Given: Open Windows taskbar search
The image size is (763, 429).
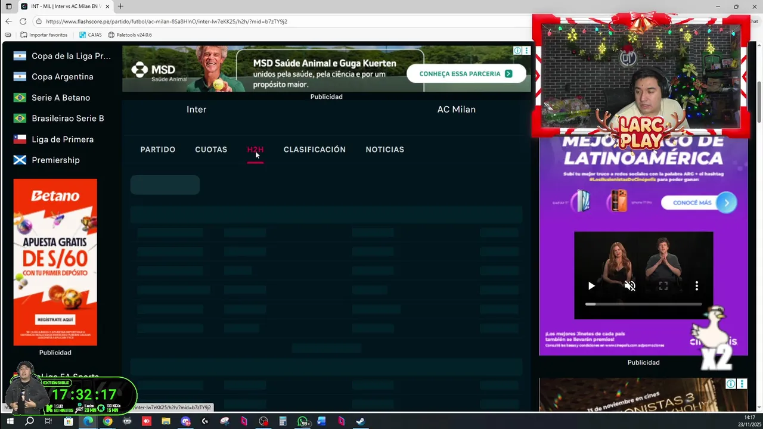Looking at the screenshot, I should tap(29, 421).
